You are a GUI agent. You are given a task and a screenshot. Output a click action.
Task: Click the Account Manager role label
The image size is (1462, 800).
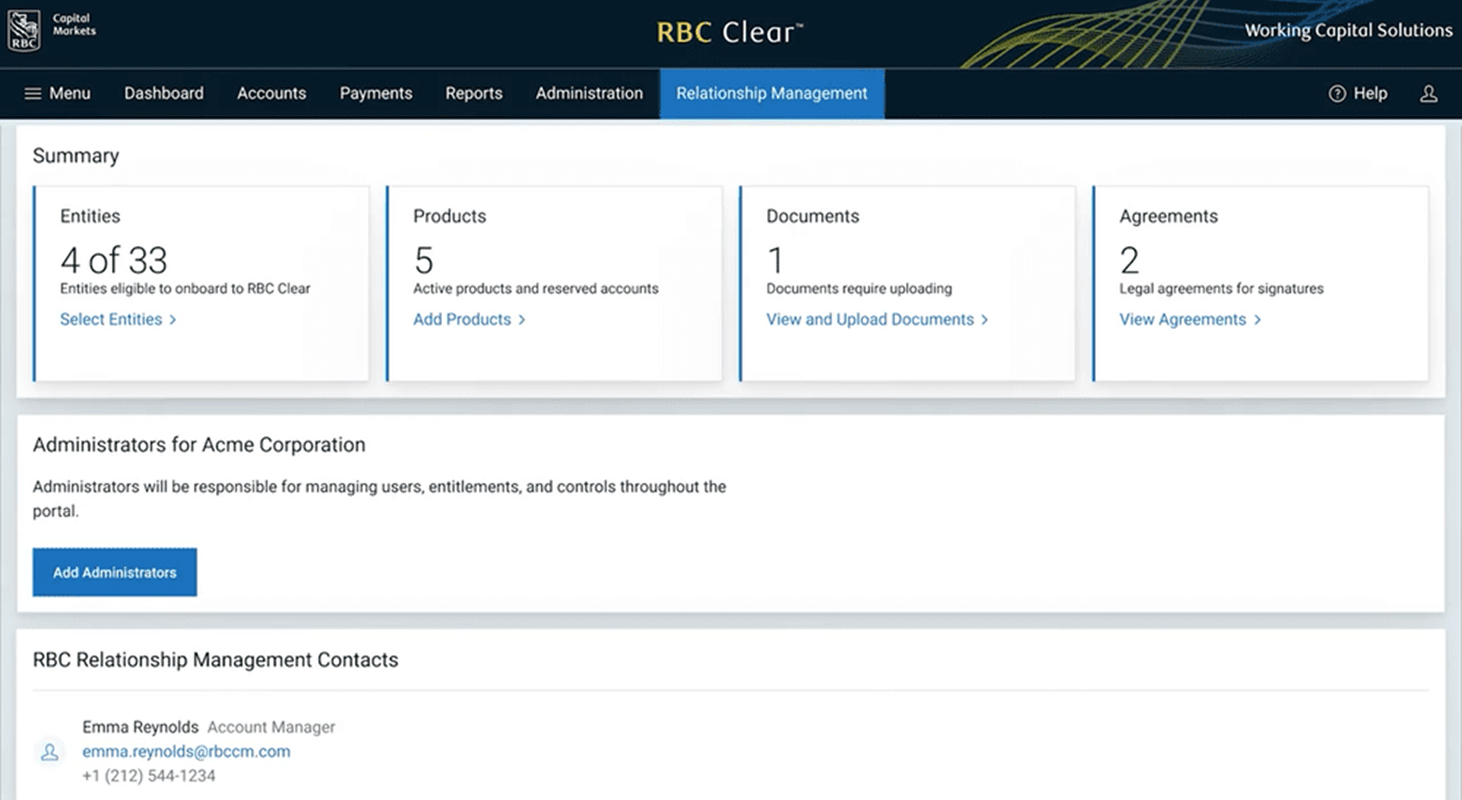tap(271, 727)
